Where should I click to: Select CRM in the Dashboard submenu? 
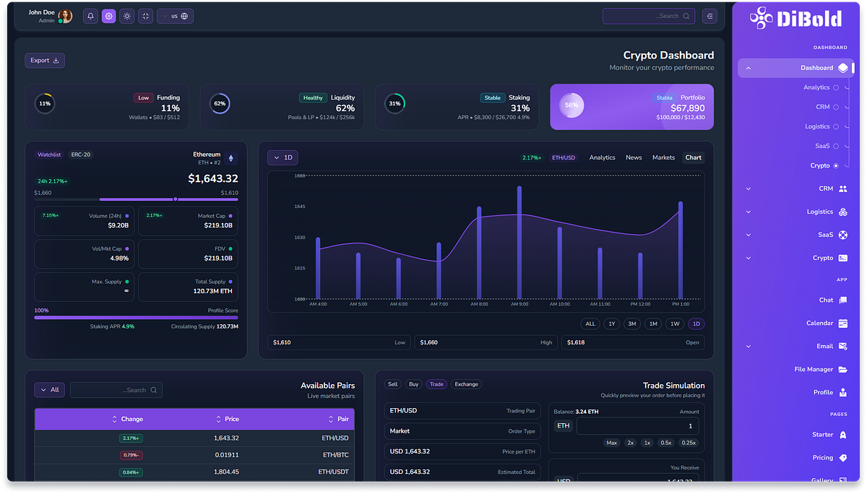pos(827,107)
